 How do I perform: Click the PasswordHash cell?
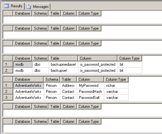point(90,92)
